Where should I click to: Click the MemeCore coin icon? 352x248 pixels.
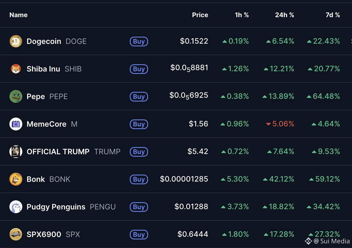(16, 124)
